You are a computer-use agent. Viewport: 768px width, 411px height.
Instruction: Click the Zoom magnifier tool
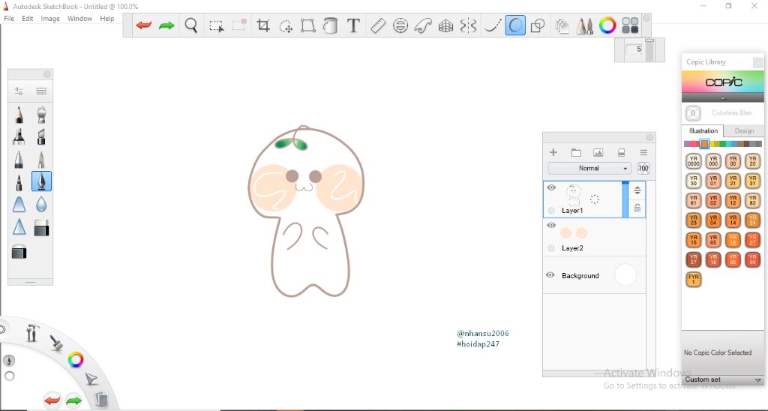tap(191, 26)
